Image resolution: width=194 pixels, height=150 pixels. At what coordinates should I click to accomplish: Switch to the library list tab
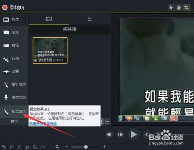click(x=90, y=19)
